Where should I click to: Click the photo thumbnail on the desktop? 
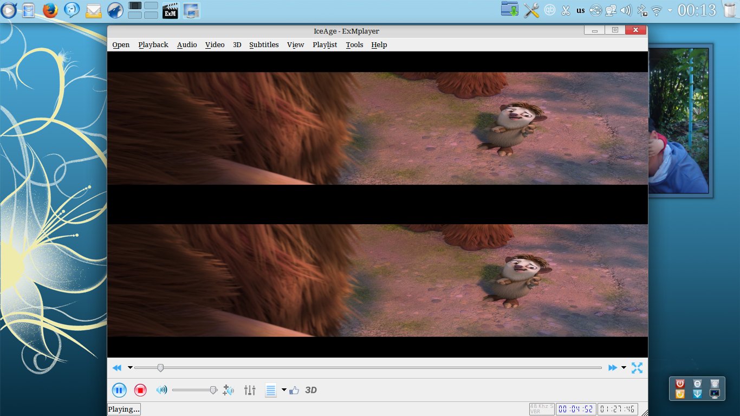click(678, 120)
